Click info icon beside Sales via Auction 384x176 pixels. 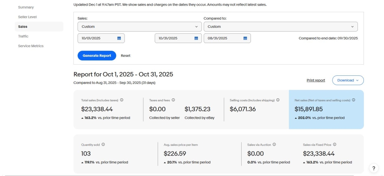(x=274, y=144)
